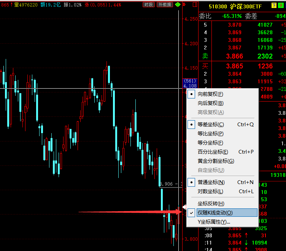
Task: Click sell level 4 price 3.869
Action: [235, 32]
